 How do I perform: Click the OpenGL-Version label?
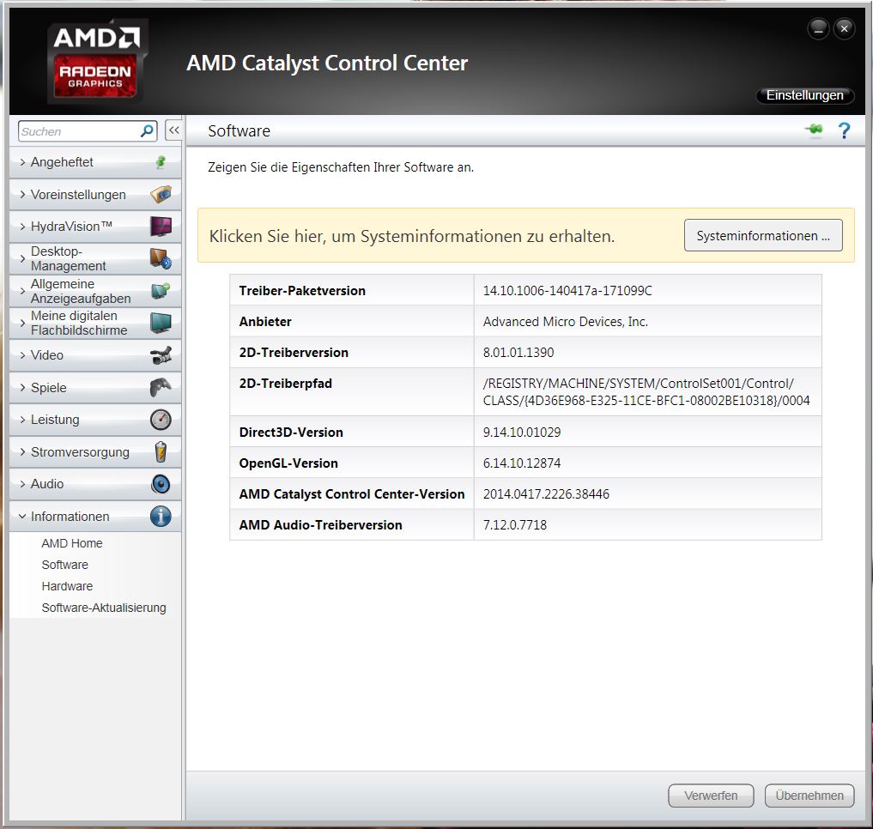point(288,463)
